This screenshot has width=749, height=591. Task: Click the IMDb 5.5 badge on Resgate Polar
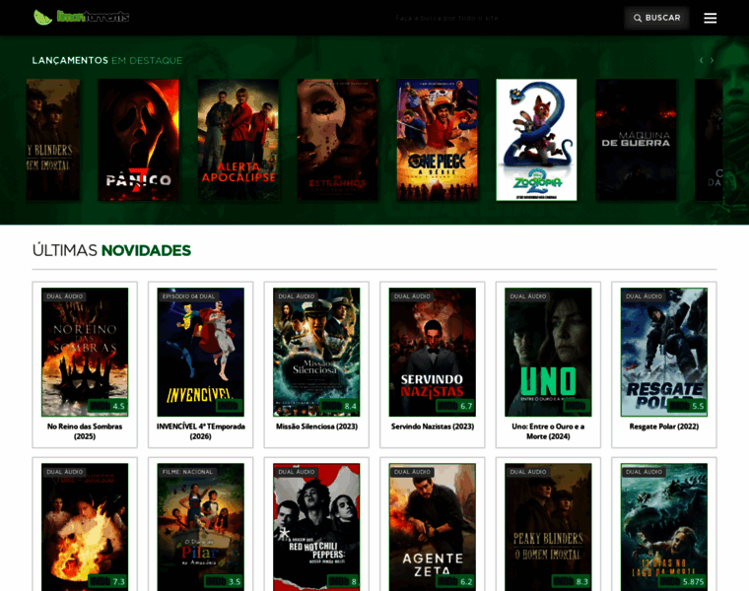(687, 406)
